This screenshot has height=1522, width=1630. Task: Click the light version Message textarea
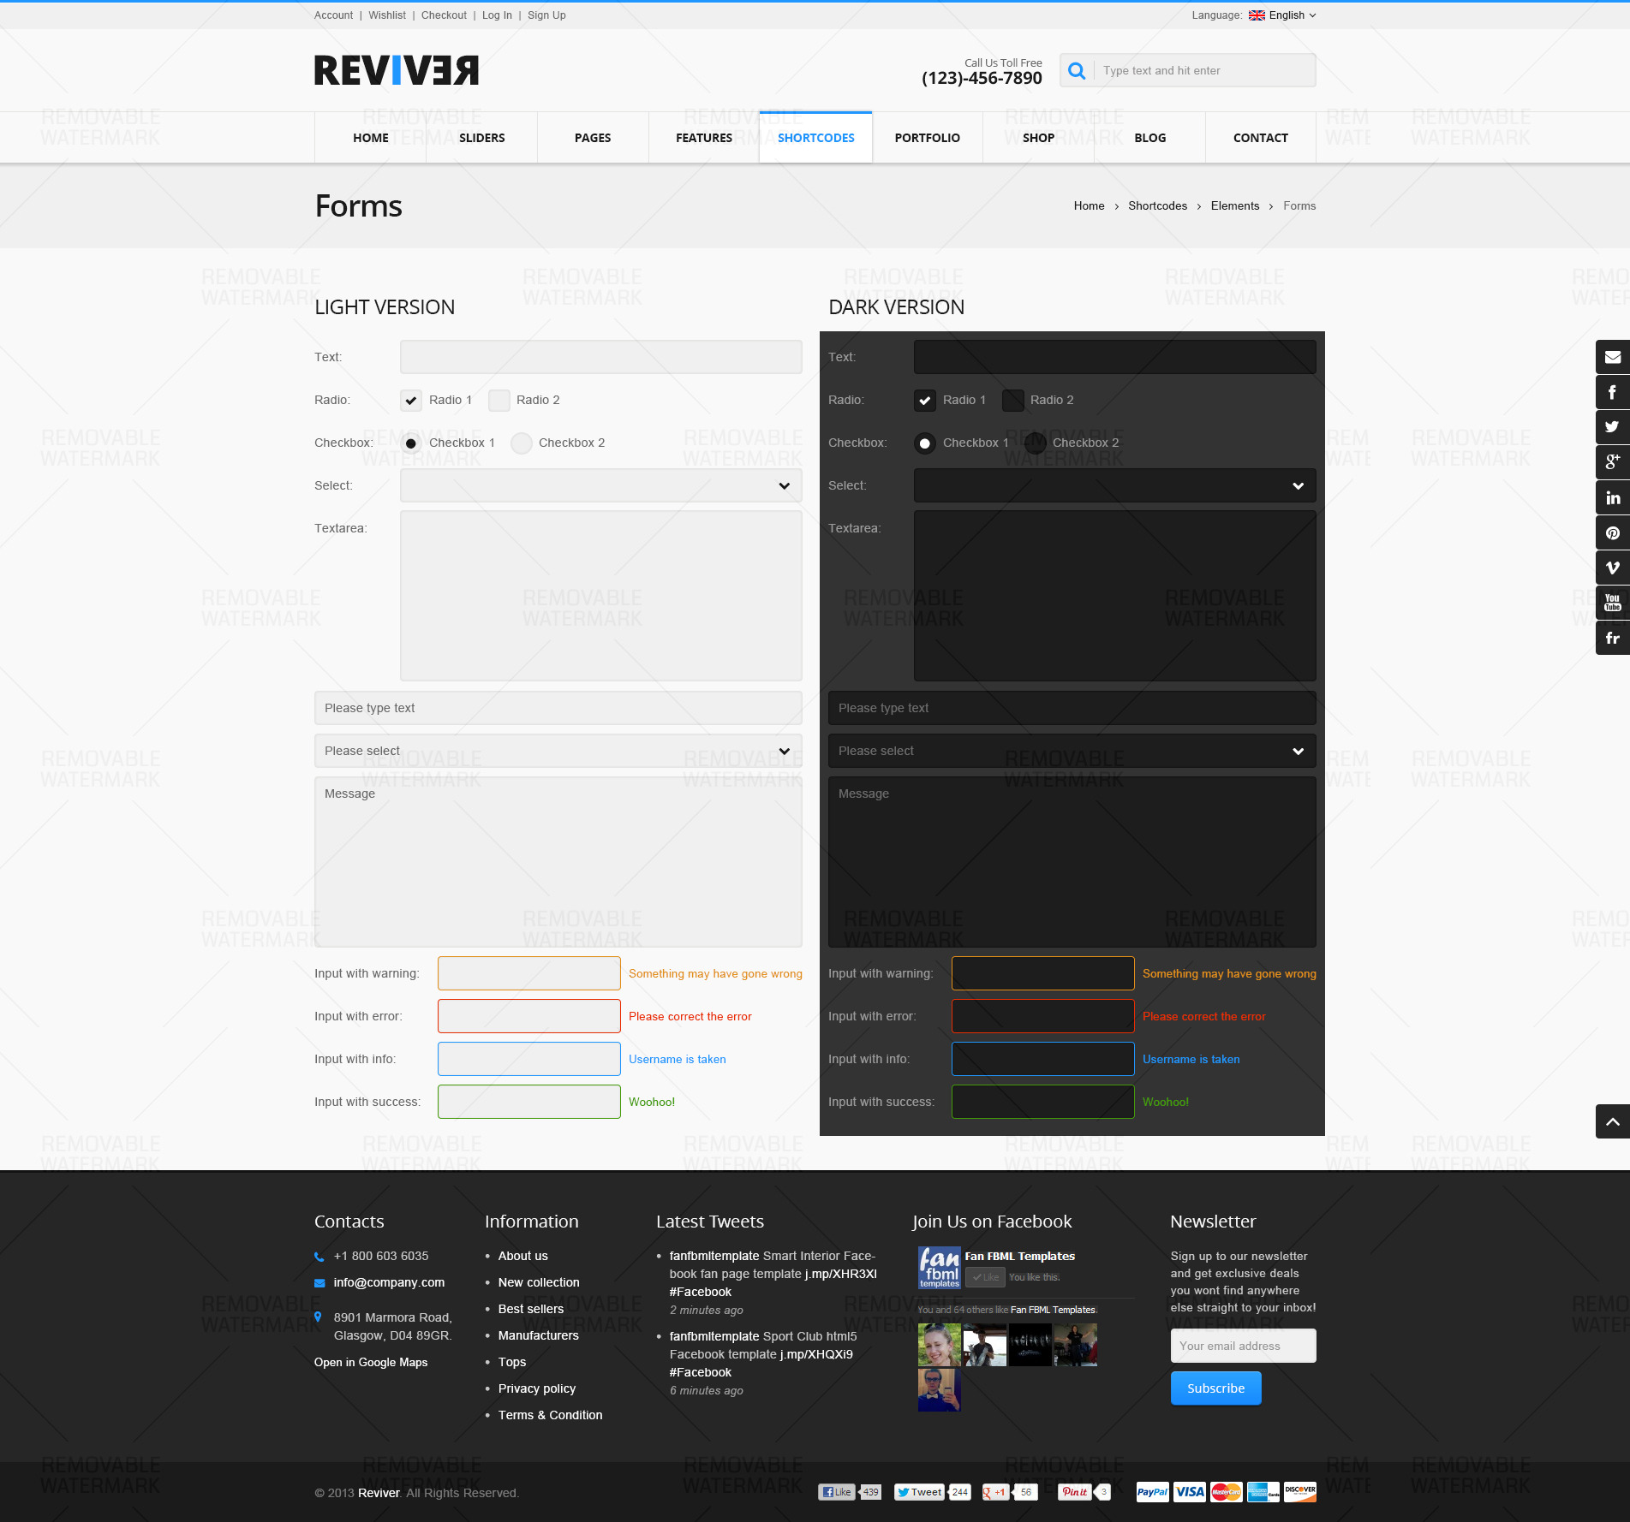click(x=558, y=862)
